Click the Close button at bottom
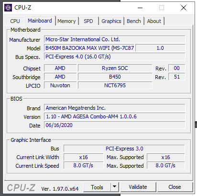Viewport: 197px width, 196px height. click(175, 187)
